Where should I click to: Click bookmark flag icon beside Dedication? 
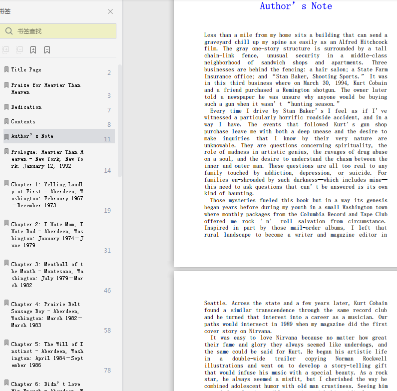pos(6,106)
